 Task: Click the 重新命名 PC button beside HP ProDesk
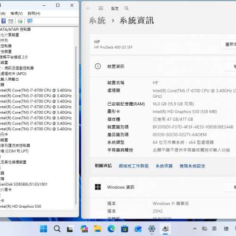[229, 44]
